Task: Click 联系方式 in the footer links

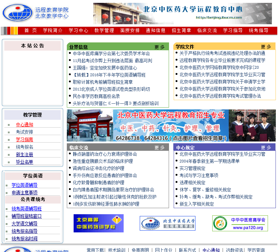Action: [x=187, y=250]
